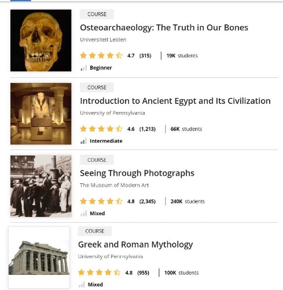Click the Mixed level icon under Seeing Through Photographs

[x=83, y=213]
